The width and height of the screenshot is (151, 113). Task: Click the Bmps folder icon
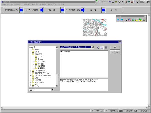pyautogui.click(x=33, y=50)
